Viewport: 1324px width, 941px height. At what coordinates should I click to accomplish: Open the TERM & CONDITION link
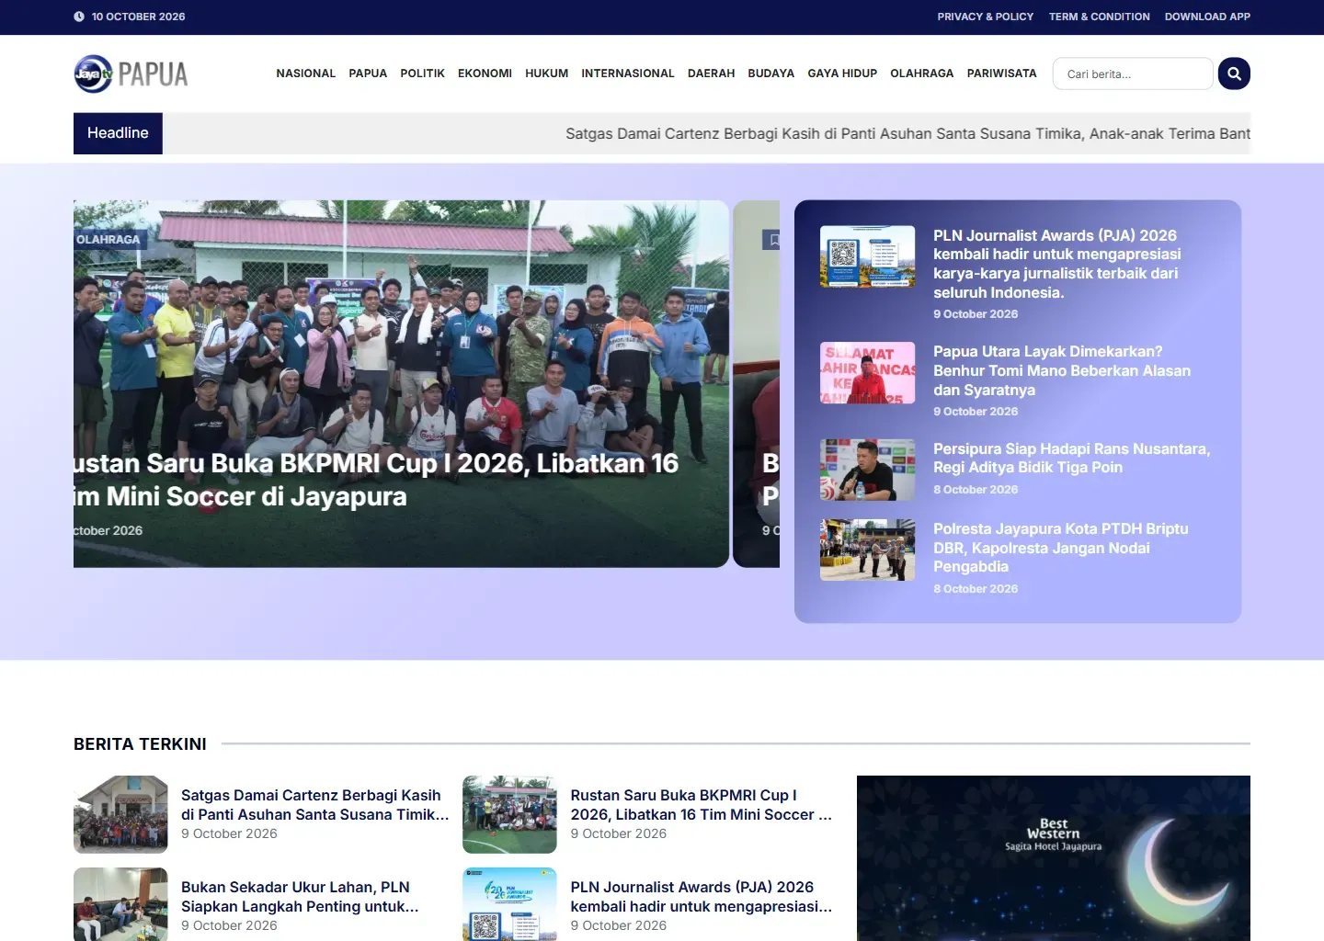click(1100, 17)
